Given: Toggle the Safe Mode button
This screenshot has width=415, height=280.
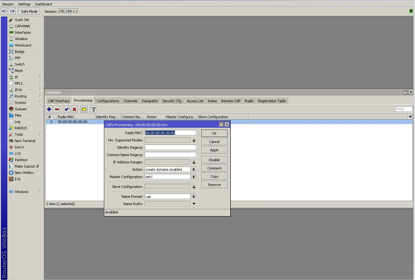Looking at the screenshot, I should pyautogui.click(x=29, y=11).
